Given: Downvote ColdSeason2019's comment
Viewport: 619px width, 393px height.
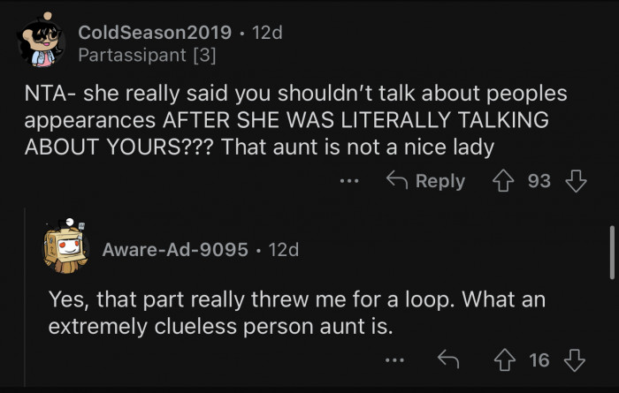Looking at the screenshot, I should coord(576,181).
